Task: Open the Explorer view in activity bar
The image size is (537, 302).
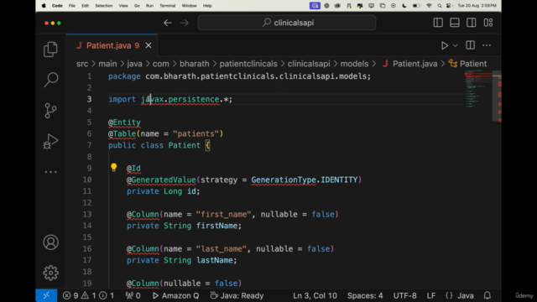Action: pos(50,49)
